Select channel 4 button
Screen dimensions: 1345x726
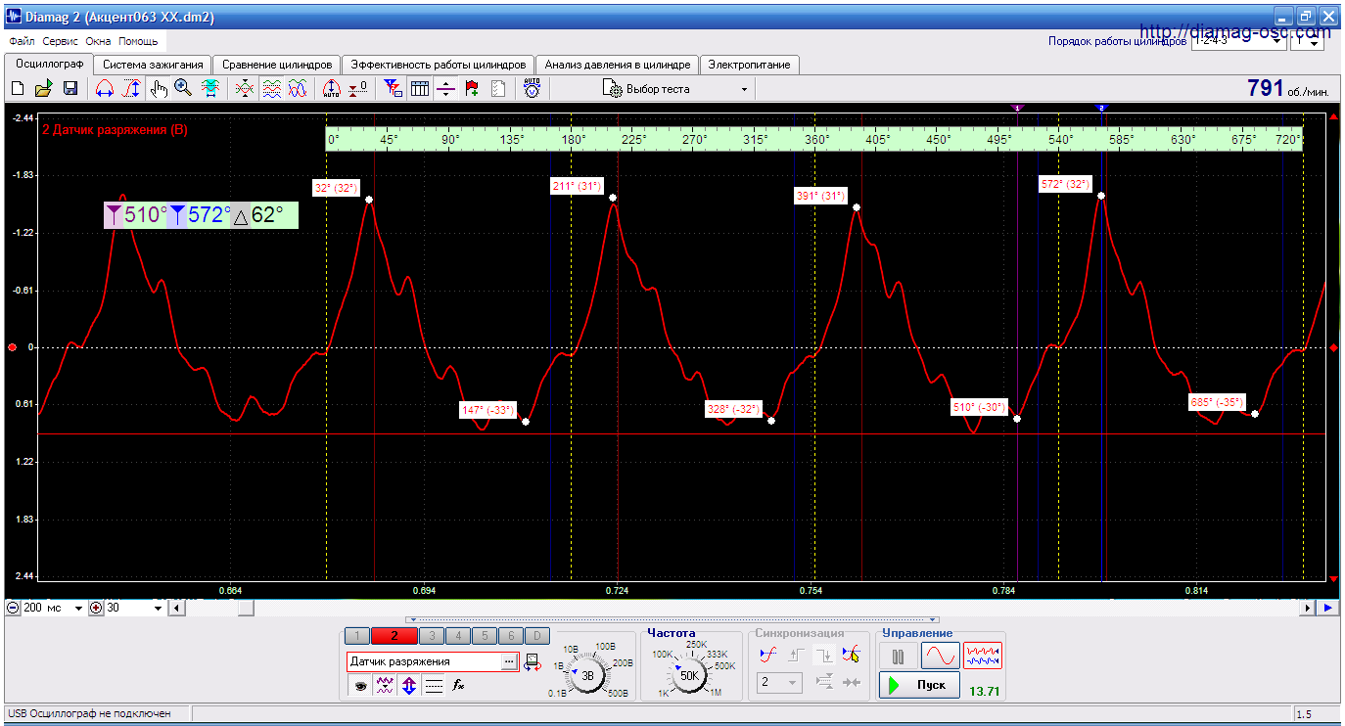458,636
